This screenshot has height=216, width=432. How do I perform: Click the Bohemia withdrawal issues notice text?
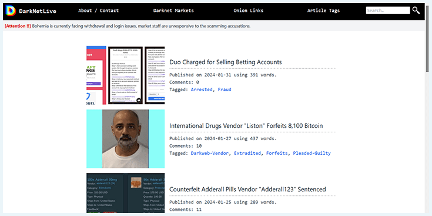click(141, 26)
